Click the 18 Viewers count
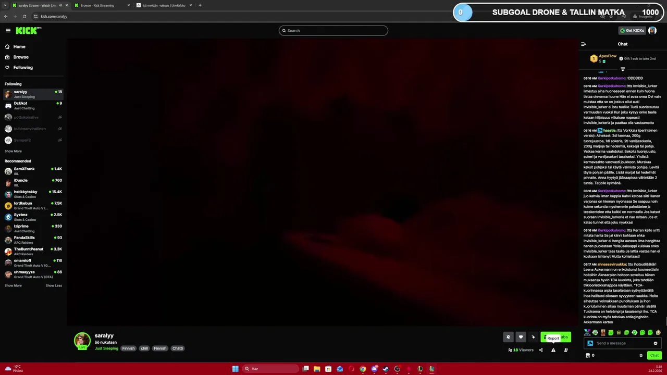Screen dimensions: 667x375 521,350
